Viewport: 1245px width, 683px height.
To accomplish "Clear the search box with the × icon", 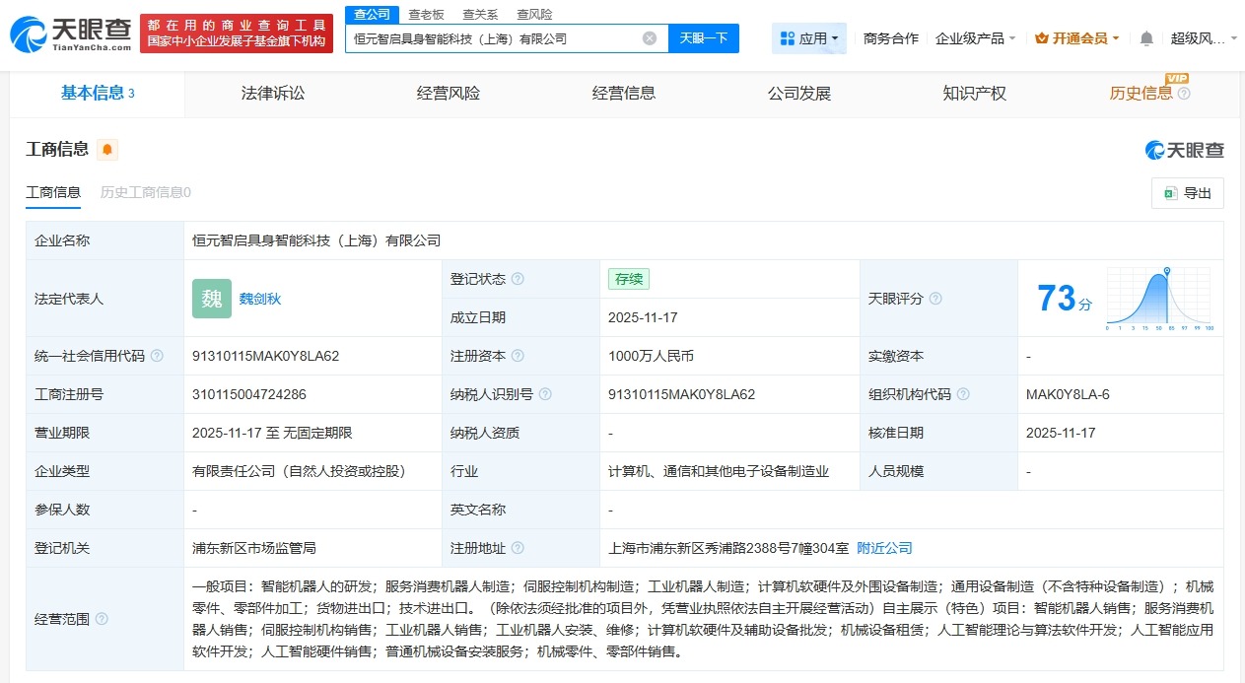I will coord(648,38).
